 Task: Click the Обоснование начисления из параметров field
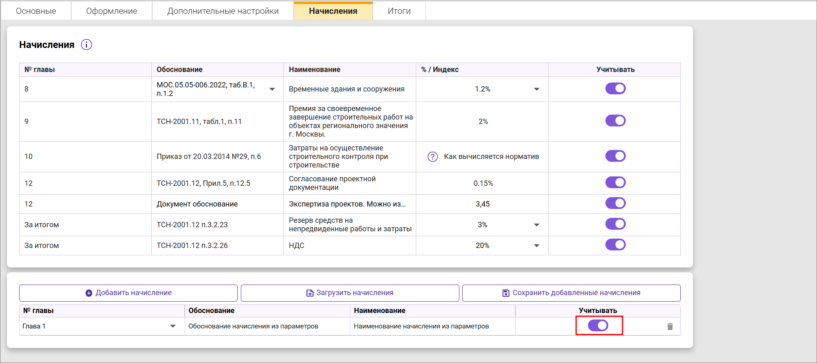pyautogui.click(x=253, y=326)
